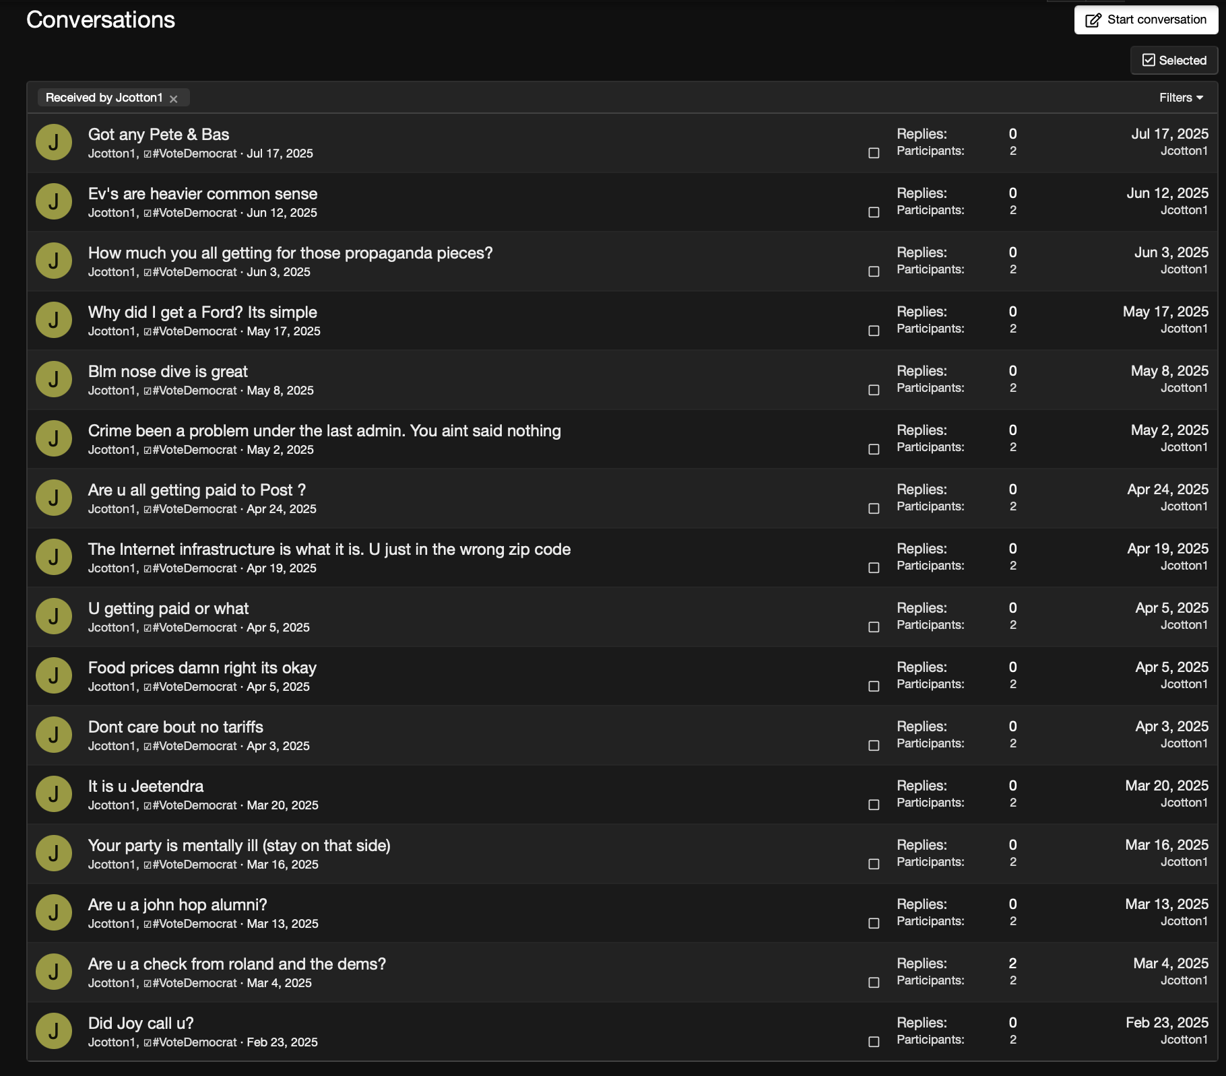Click avatar beside 'The Internet infrastructure' conversation

(x=54, y=557)
